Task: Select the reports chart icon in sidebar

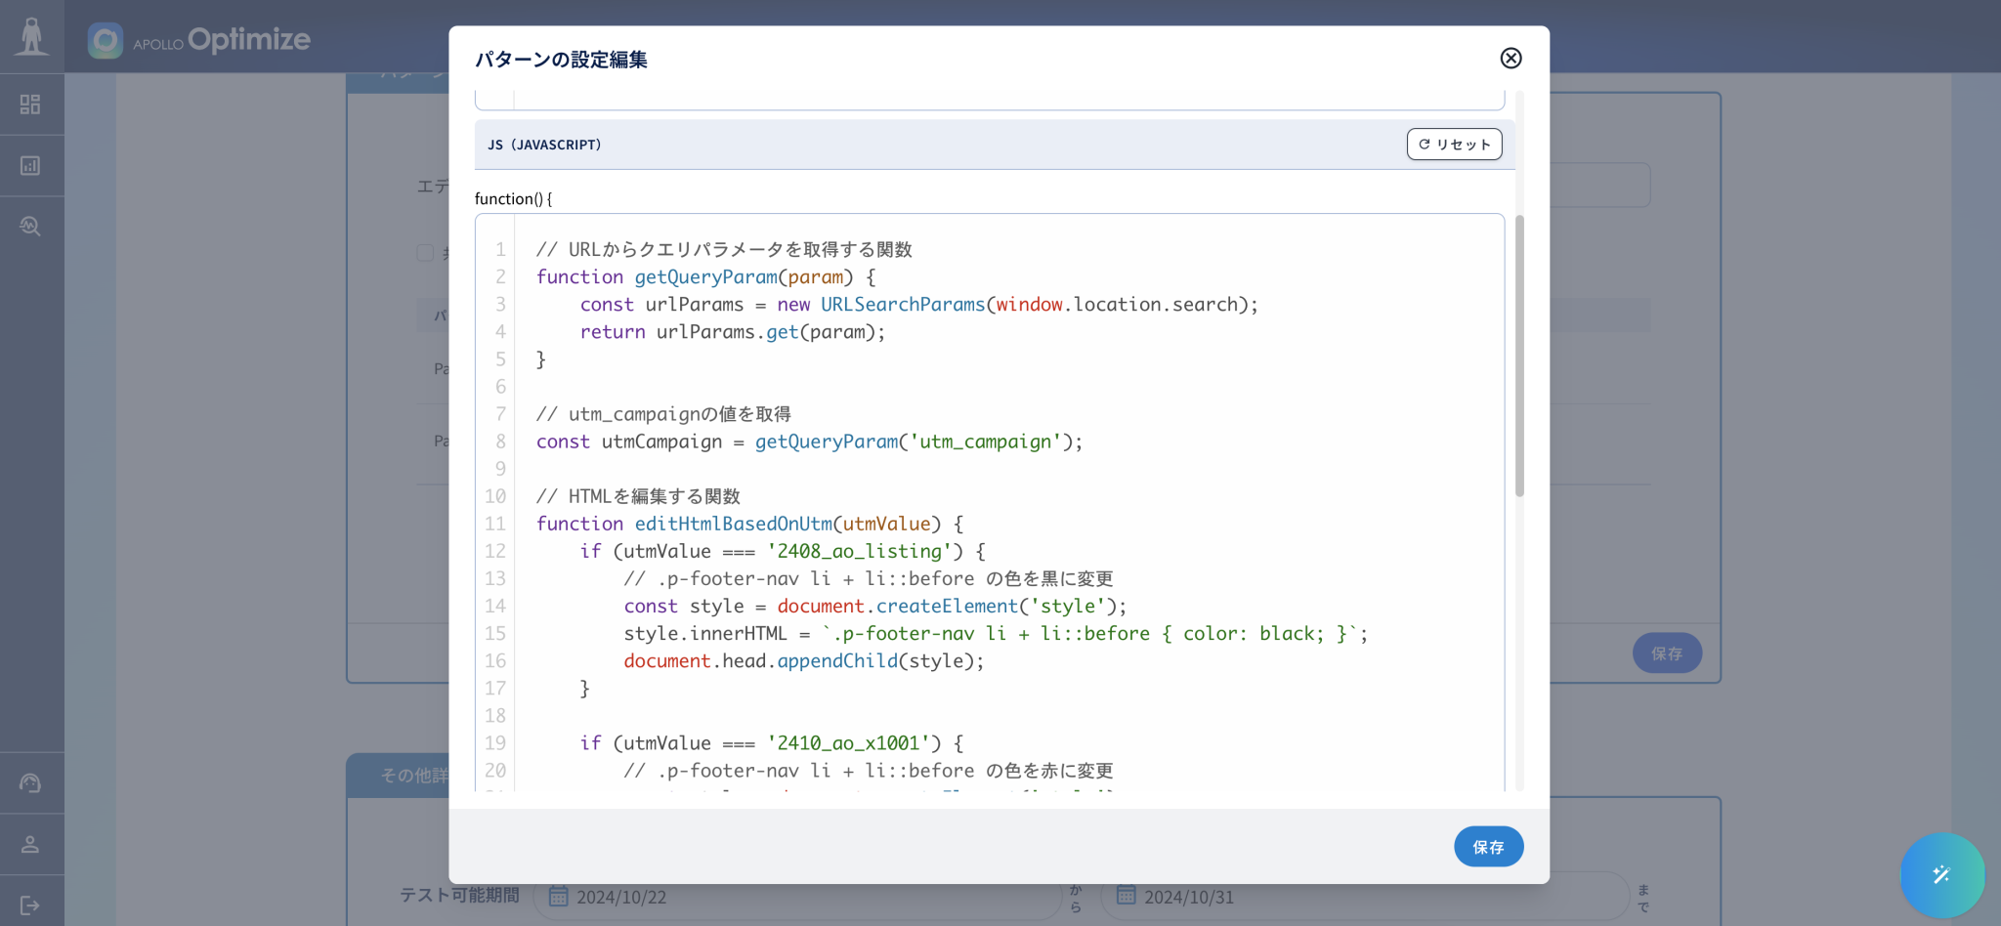Action: 30,165
